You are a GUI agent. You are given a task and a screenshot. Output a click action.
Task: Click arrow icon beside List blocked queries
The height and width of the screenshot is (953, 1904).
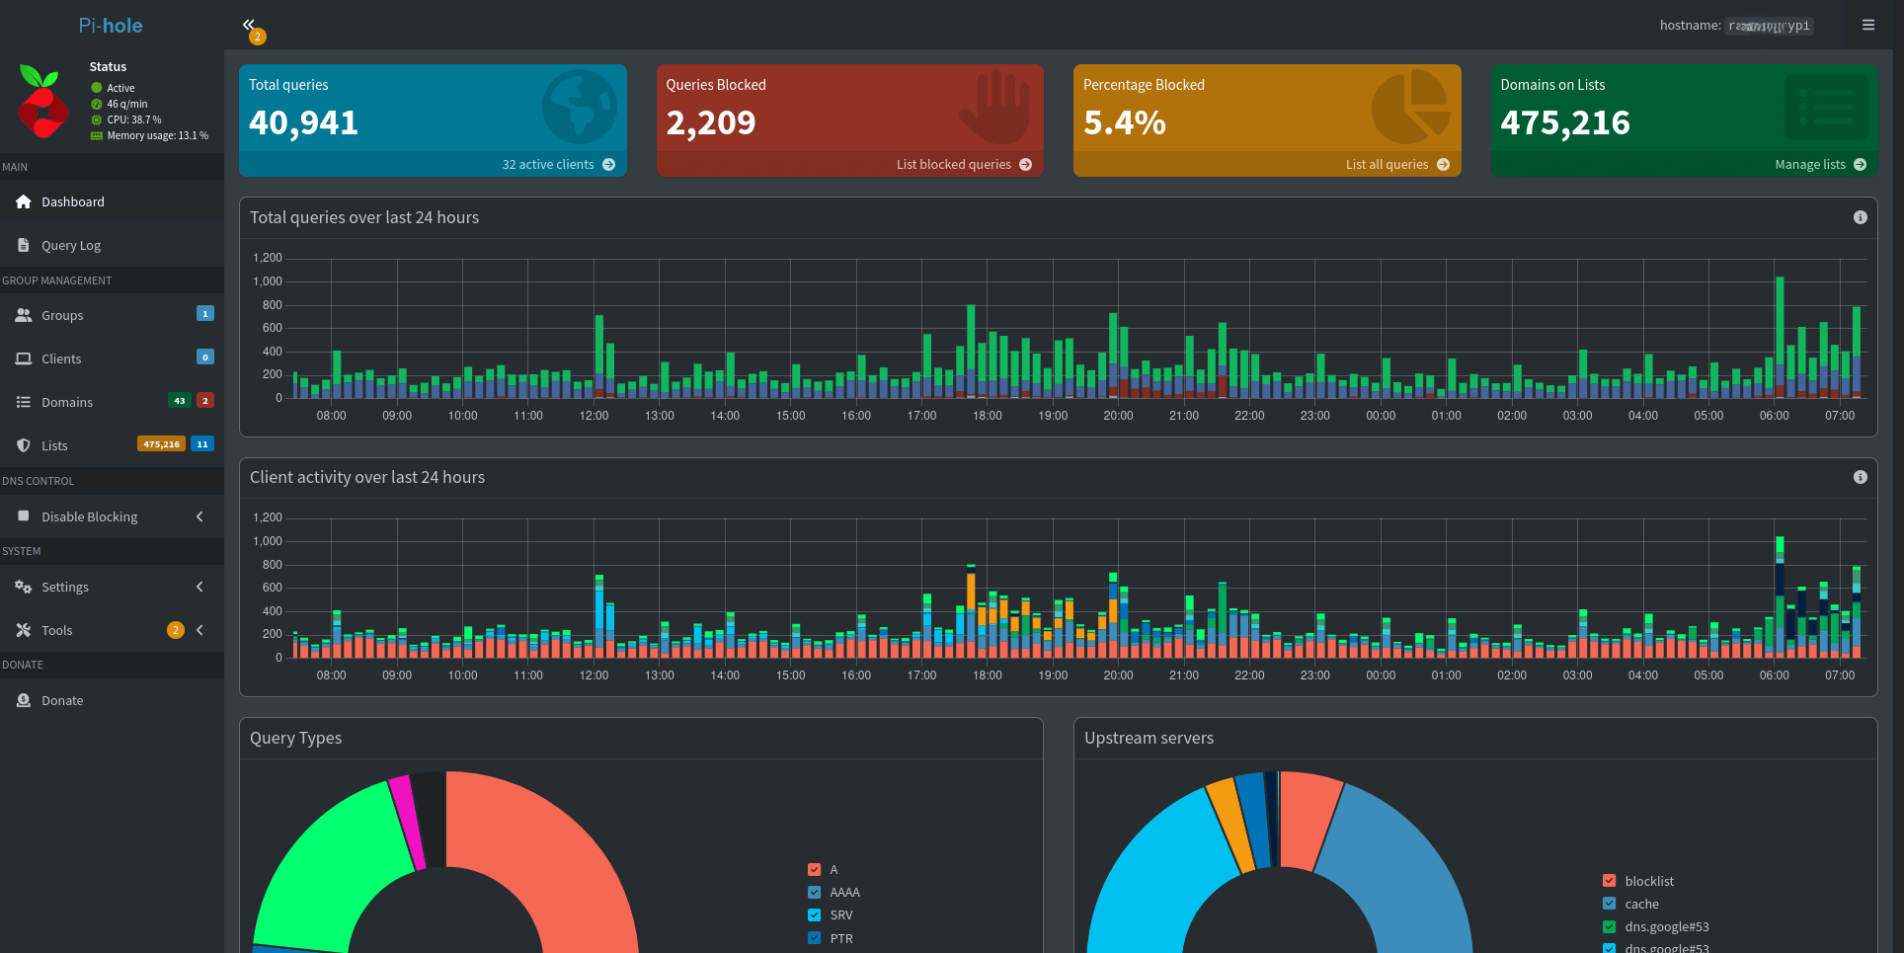click(1025, 165)
